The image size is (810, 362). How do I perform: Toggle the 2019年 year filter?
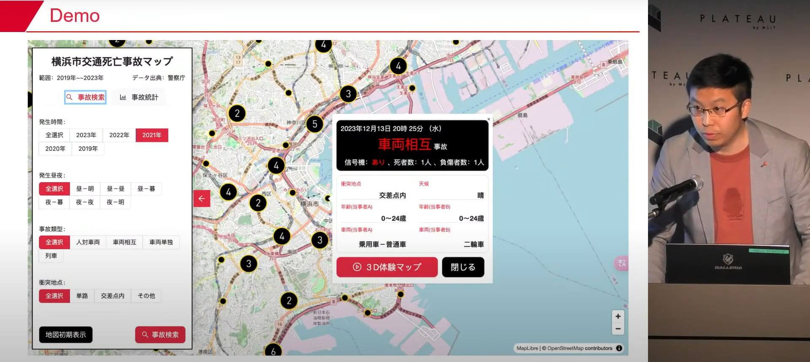(x=88, y=149)
